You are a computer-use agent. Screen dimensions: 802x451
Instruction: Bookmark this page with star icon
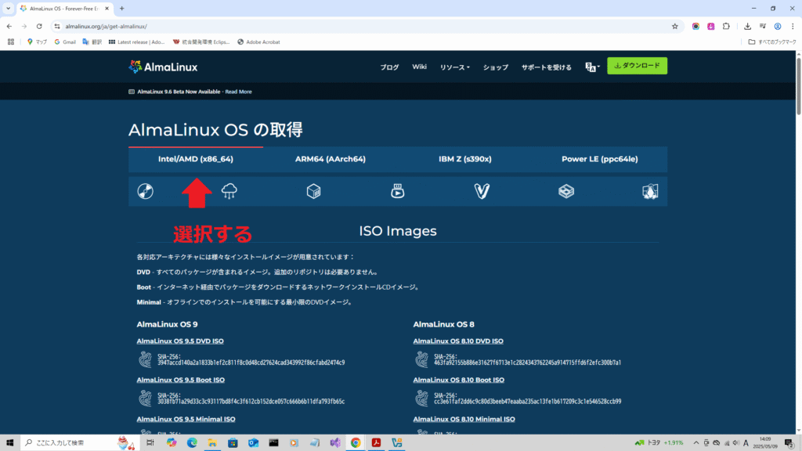click(674, 26)
